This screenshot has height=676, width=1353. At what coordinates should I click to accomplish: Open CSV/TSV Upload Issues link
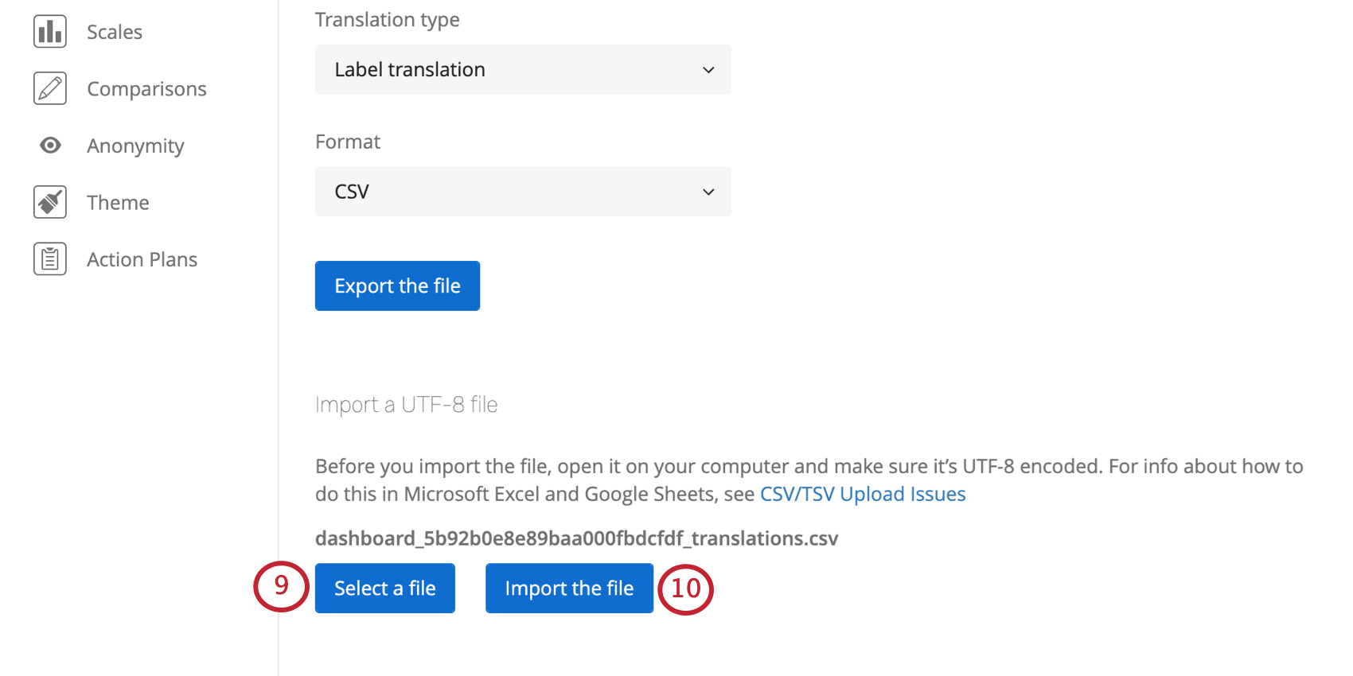863,494
